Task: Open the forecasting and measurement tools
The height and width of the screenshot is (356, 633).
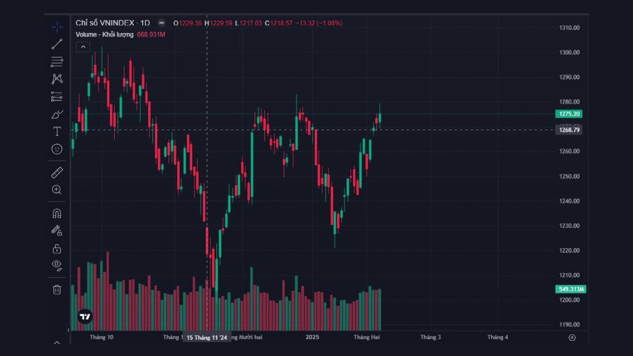Action: (57, 97)
